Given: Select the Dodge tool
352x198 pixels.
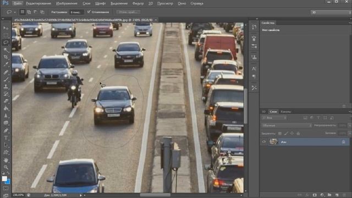Looking at the screenshot, I should point(6,123).
